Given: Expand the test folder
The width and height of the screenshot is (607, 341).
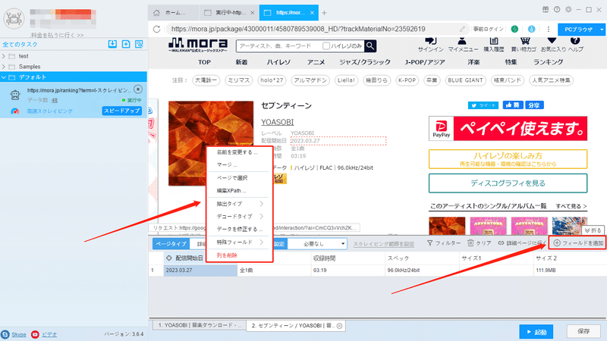Looking at the screenshot, I should coord(4,56).
